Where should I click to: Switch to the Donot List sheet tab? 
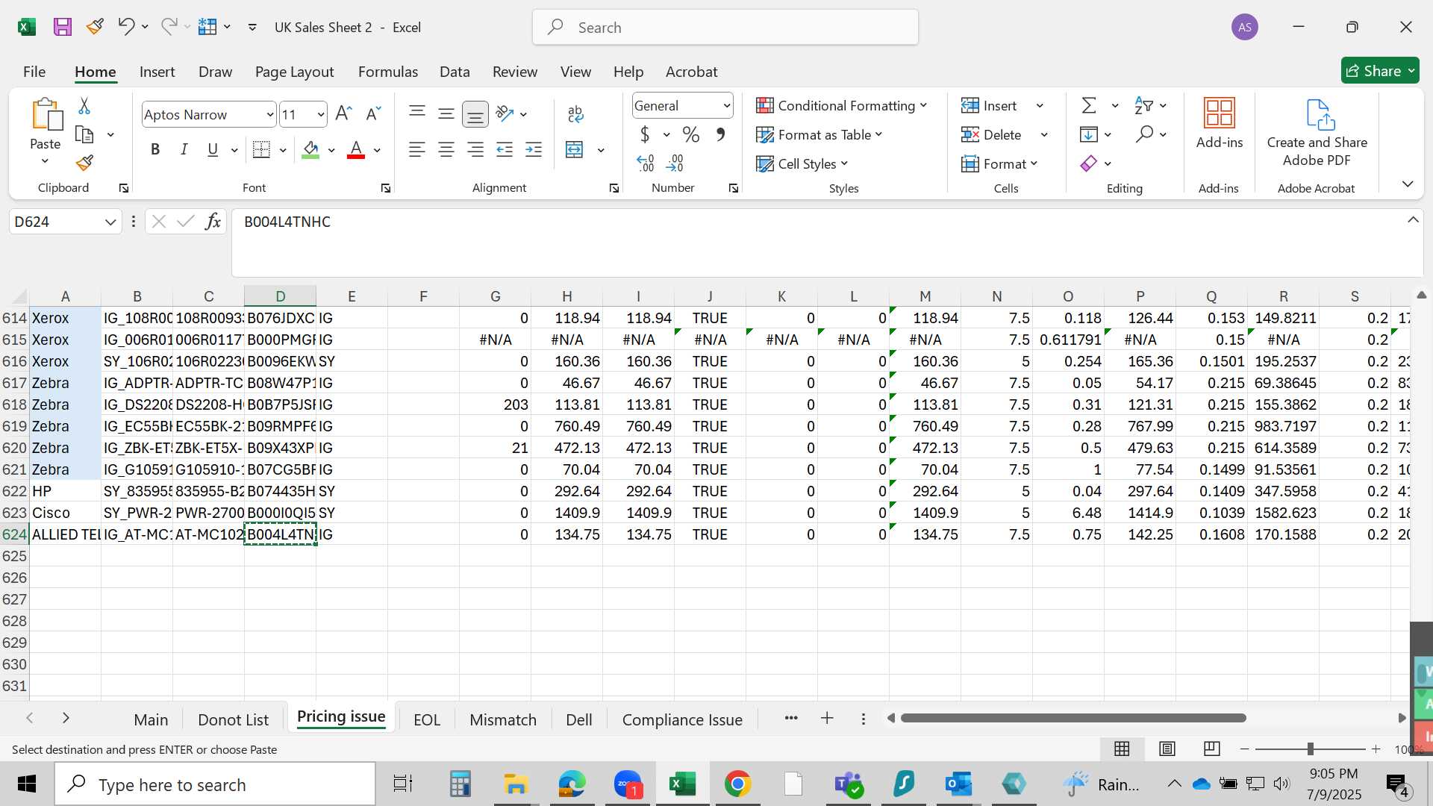pyautogui.click(x=233, y=719)
